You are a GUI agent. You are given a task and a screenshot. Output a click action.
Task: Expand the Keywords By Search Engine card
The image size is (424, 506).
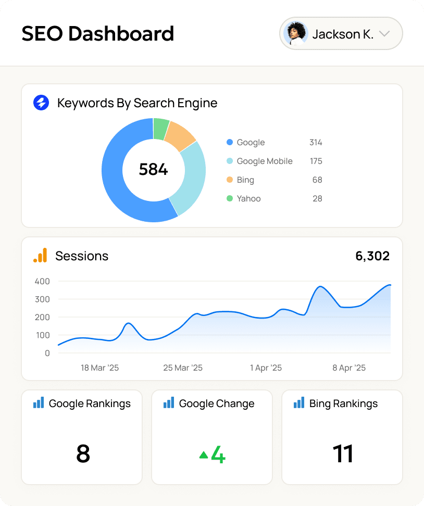[137, 103]
